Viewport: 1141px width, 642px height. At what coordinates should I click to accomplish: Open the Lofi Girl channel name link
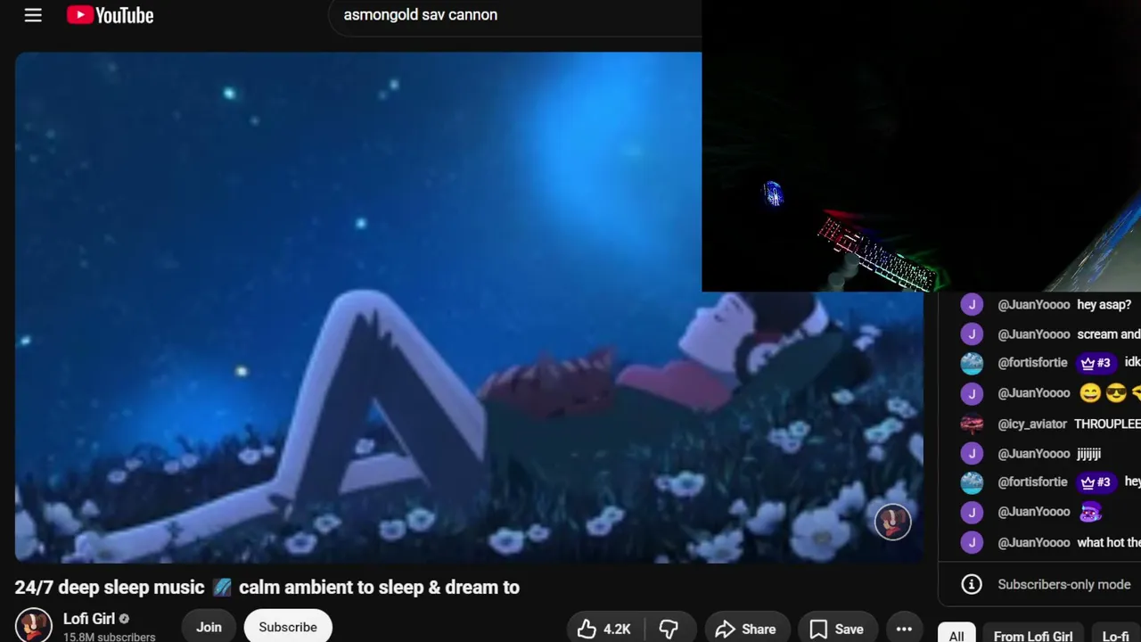[89, 619]
